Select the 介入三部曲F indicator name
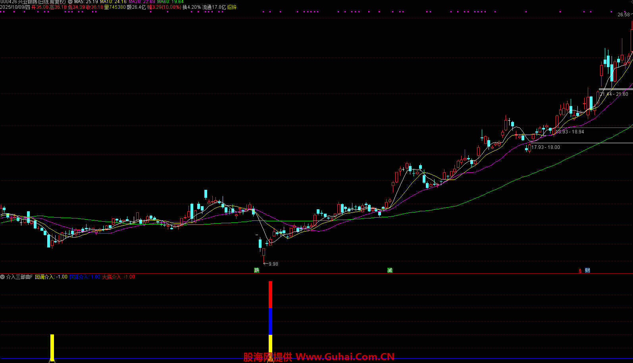The image size is (633, 363). click(x=19, y=277)
